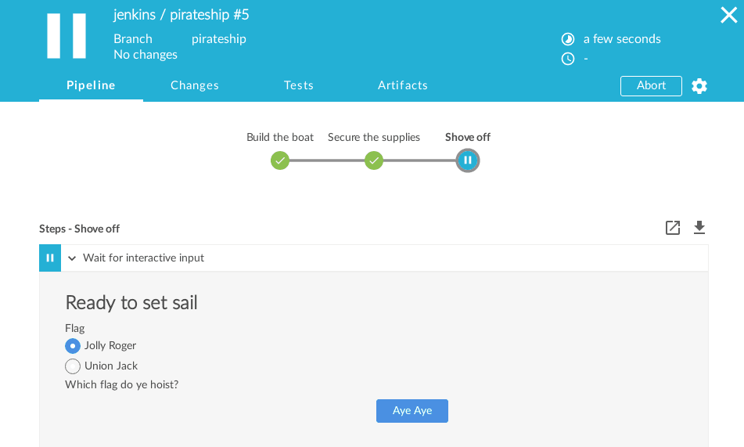Select the Pipeline tab
This screenshot has height=447, width=744.
click(91, 85)
